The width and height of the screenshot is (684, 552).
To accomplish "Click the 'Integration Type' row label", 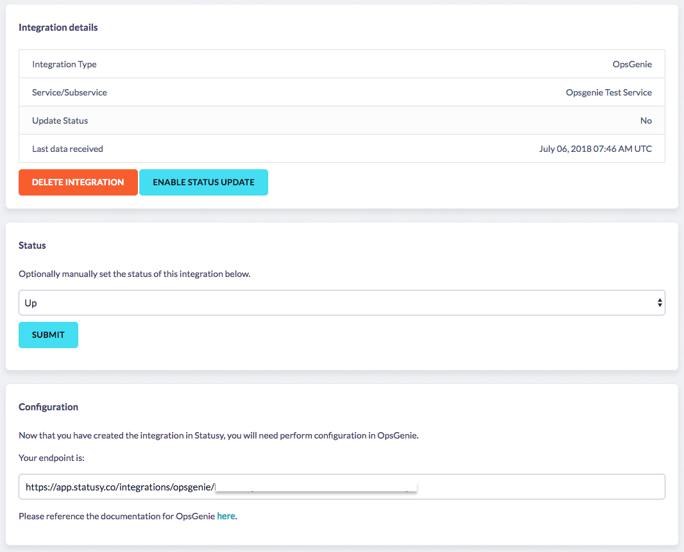I will (65, 64).
